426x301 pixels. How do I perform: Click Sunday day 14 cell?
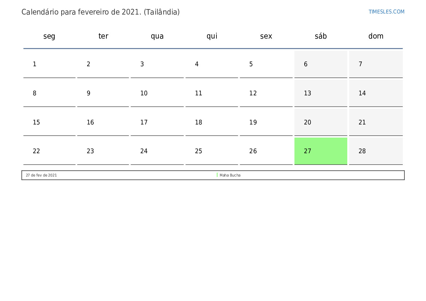point(376,93)
